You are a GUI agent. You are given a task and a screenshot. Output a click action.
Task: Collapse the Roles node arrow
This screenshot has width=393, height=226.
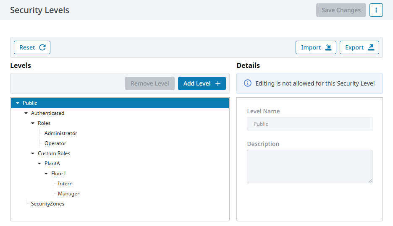point(33,123)
